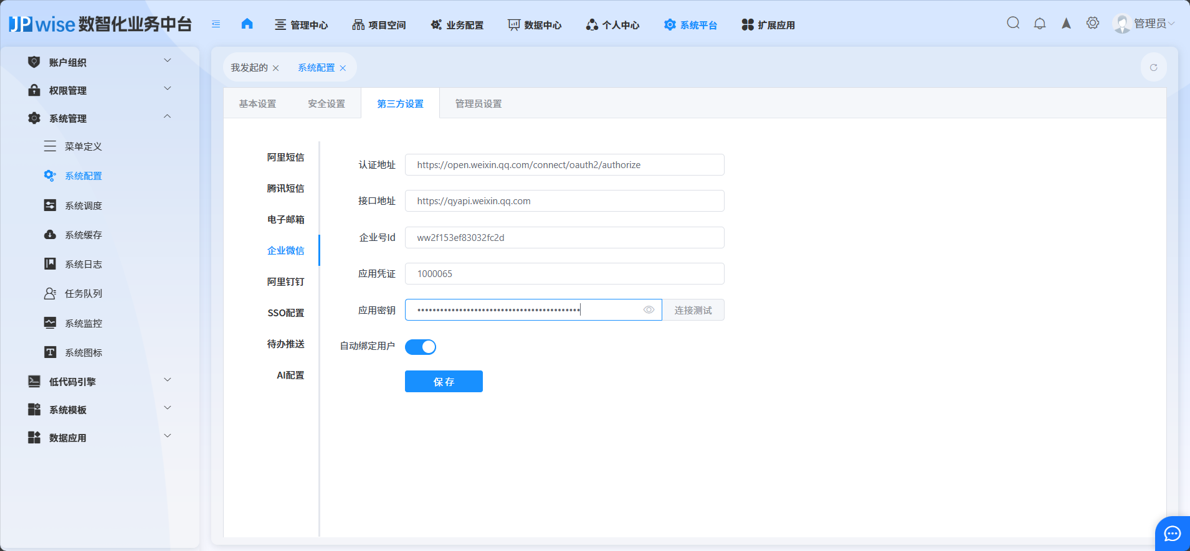Select 腾讯短信 in settings list
Screen dimensions: 1190x551
click(286, 189)
